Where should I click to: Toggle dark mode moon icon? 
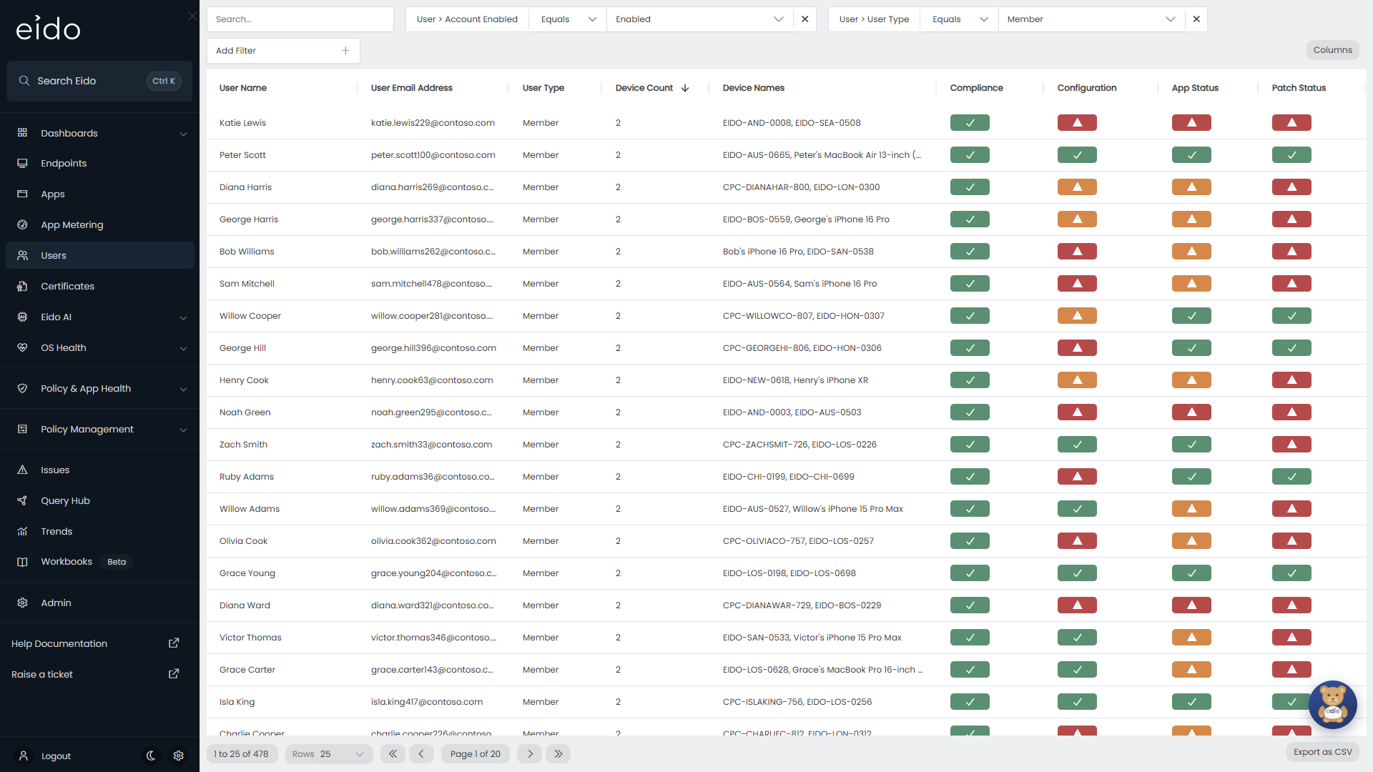click(x=151, y=756)
